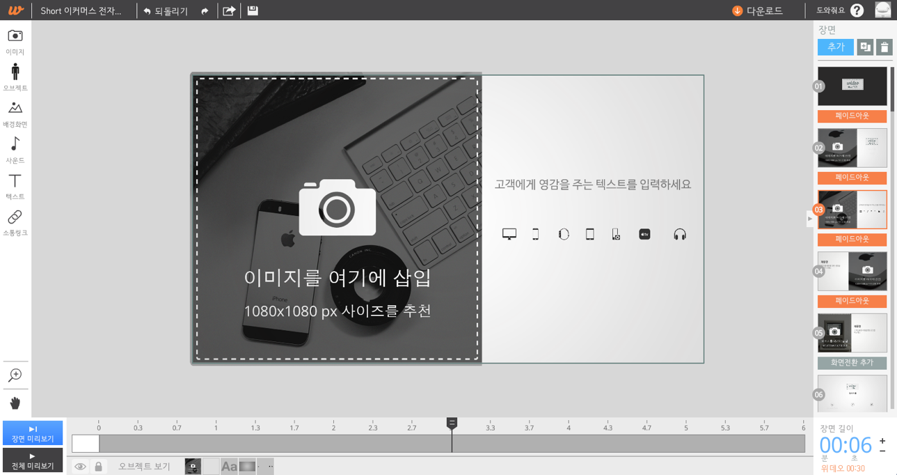The image size is (897, 475).
Task: Click the save floppy disk icon
Action: (253, 10)
